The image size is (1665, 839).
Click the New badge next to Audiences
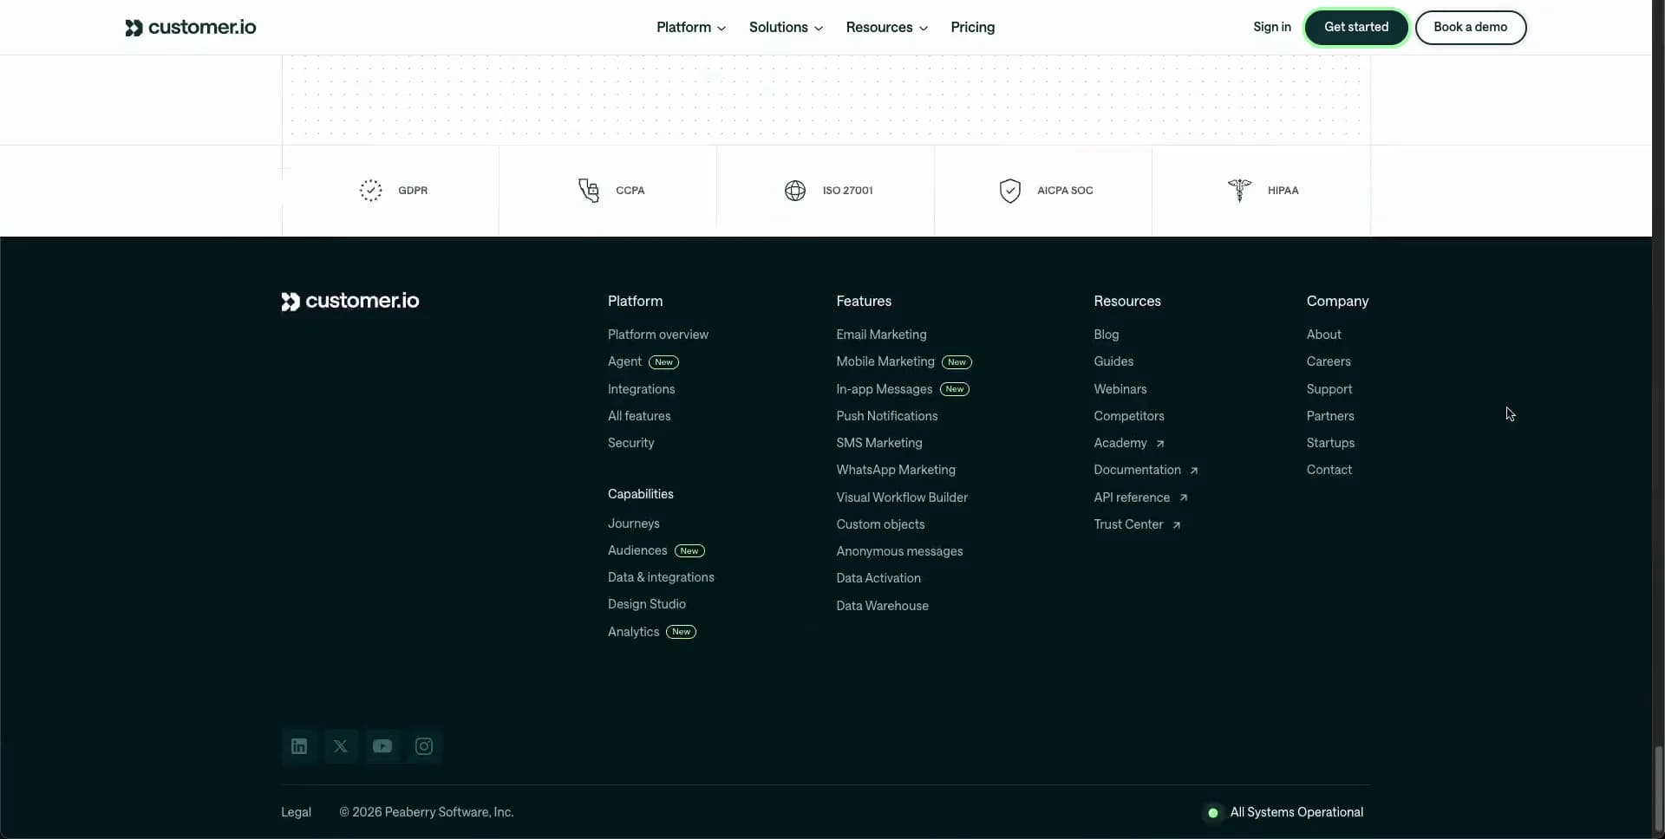(x=689, y=551)
